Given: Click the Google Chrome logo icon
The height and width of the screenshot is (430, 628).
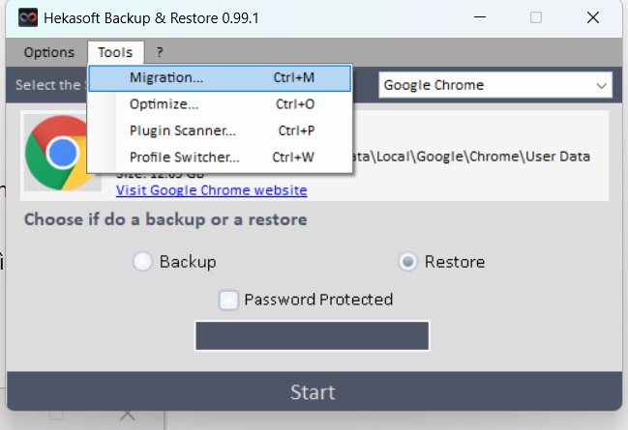Looking at the screenshot, I should click(x=63, y=153).
